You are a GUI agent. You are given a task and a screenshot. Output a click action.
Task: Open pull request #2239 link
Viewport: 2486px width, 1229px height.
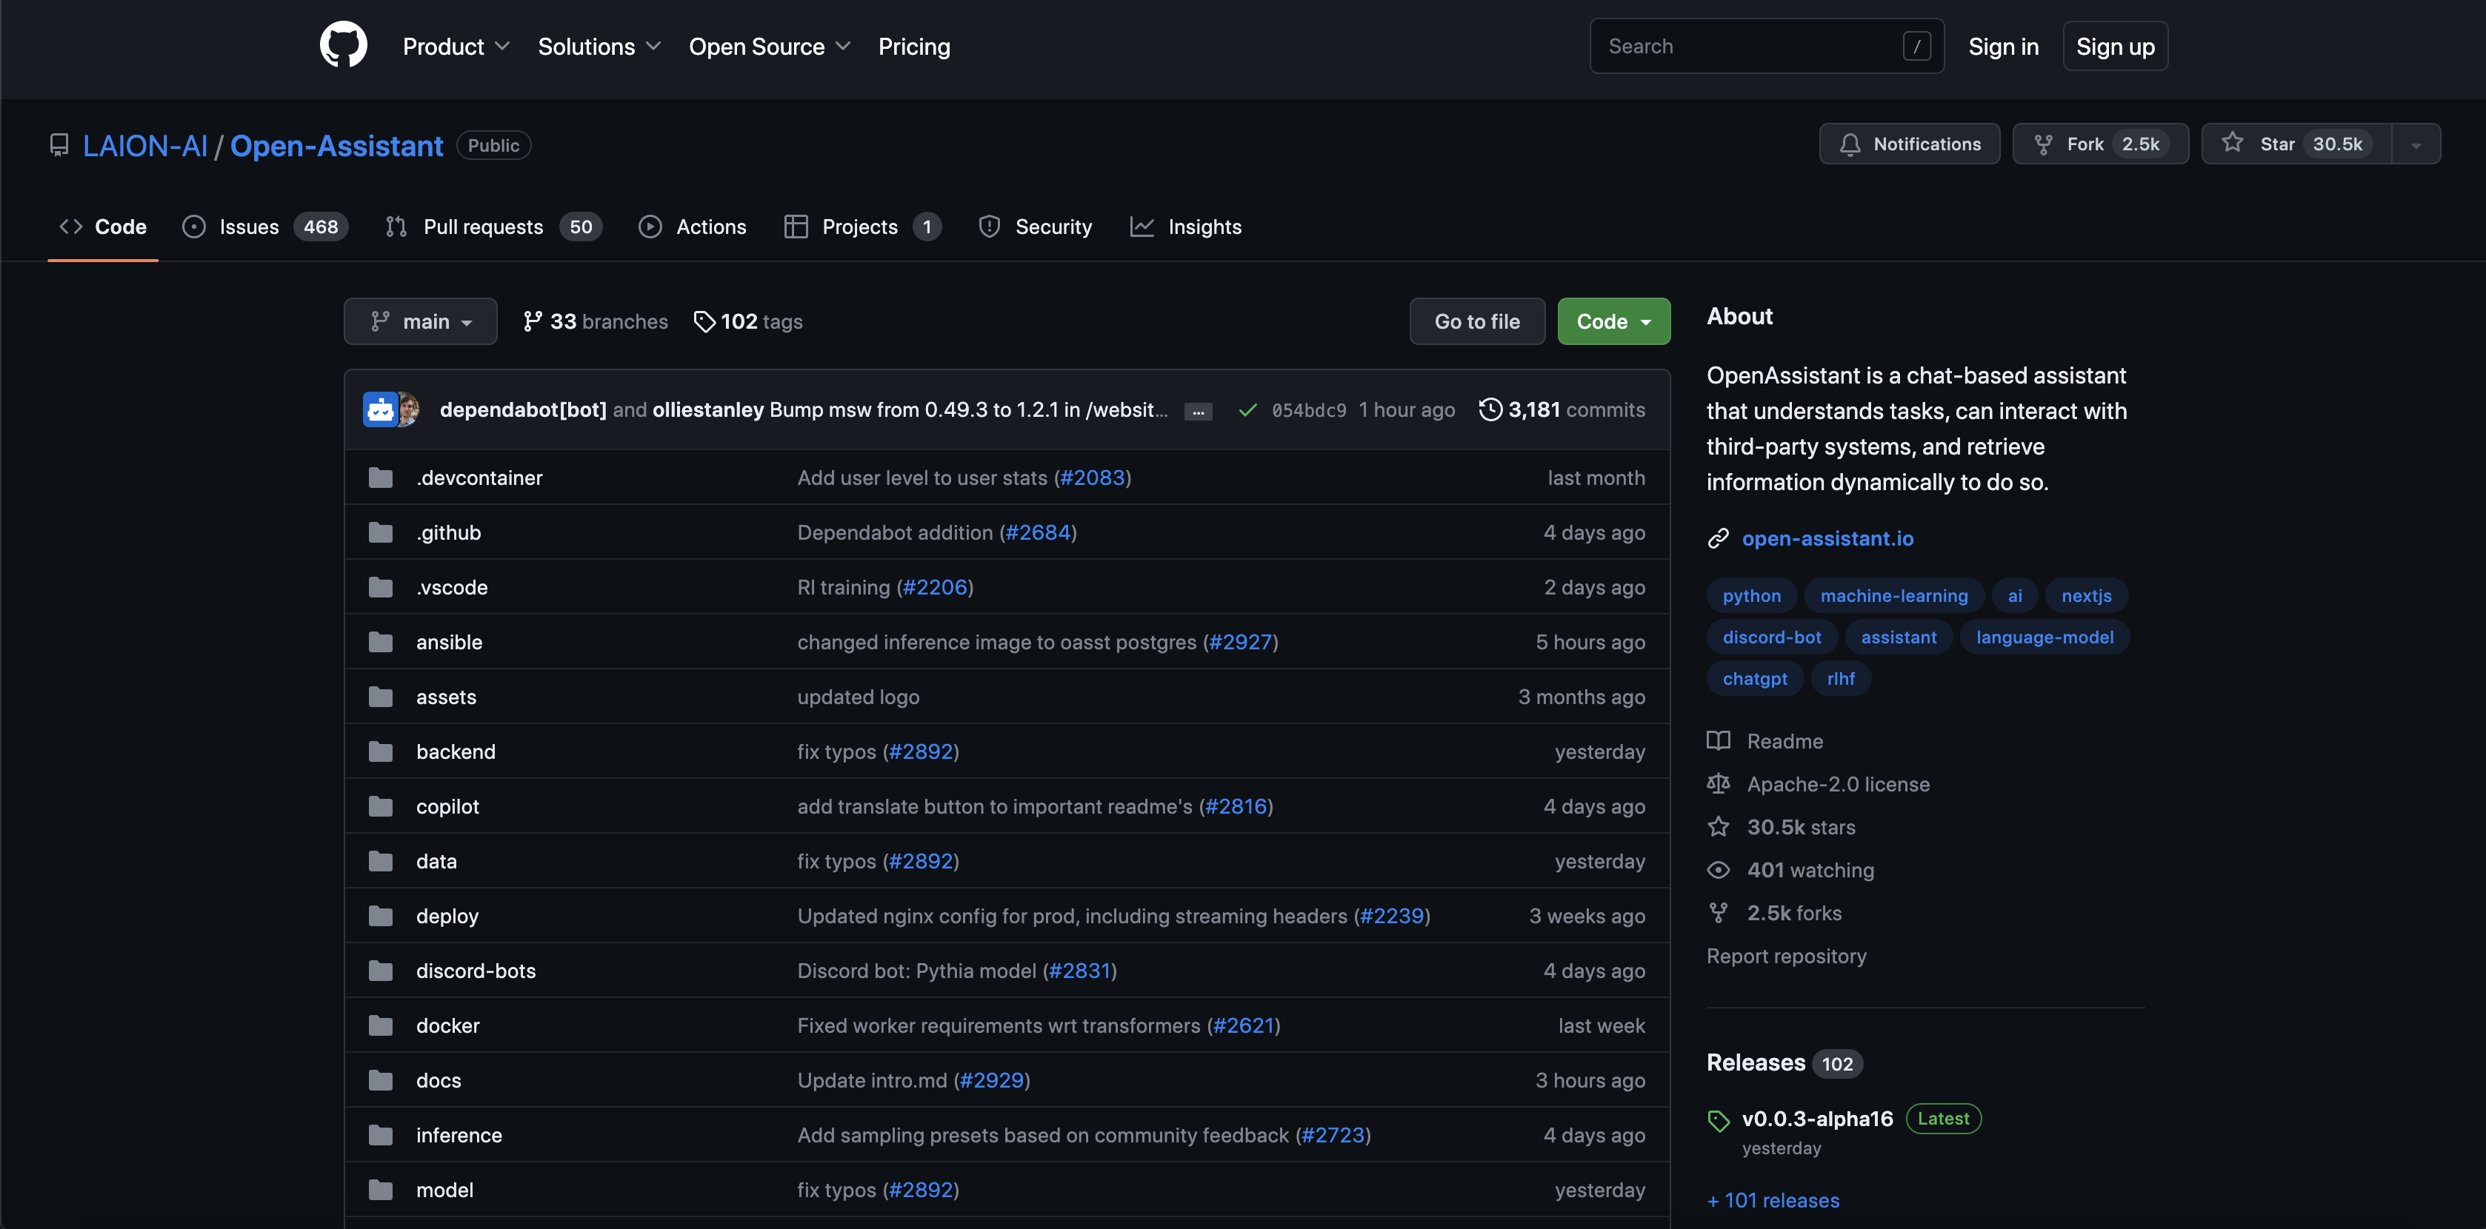point(1392,916)
